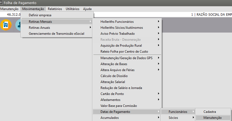Image resolution: width=232 pixels, height=121 pixels.
Task: Open the Manutenção menu in menu bar
Action: pos(9,9)
